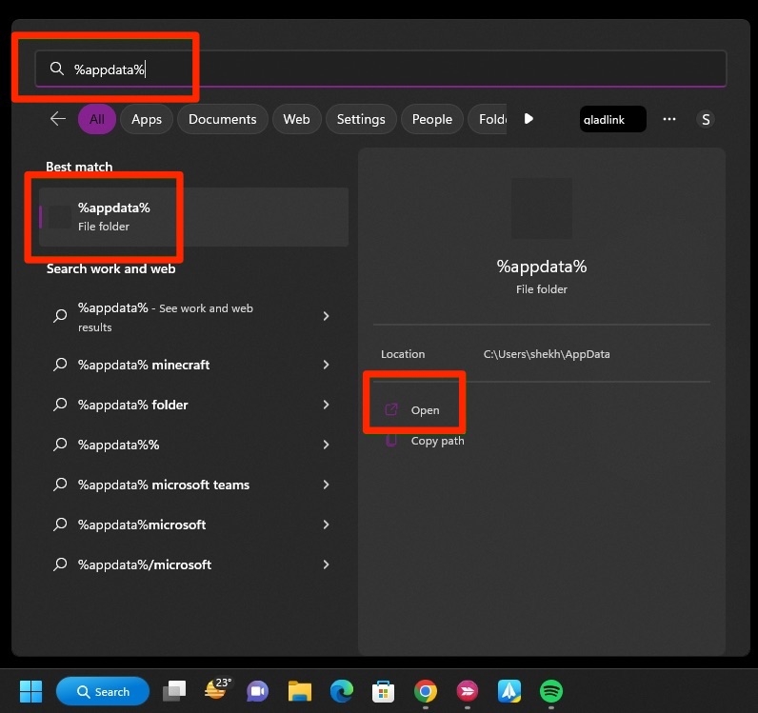758x713 pixels.
Task: Open Microsoft Store from taskbar
Action: pyautogui.click(x=384, y=691)
